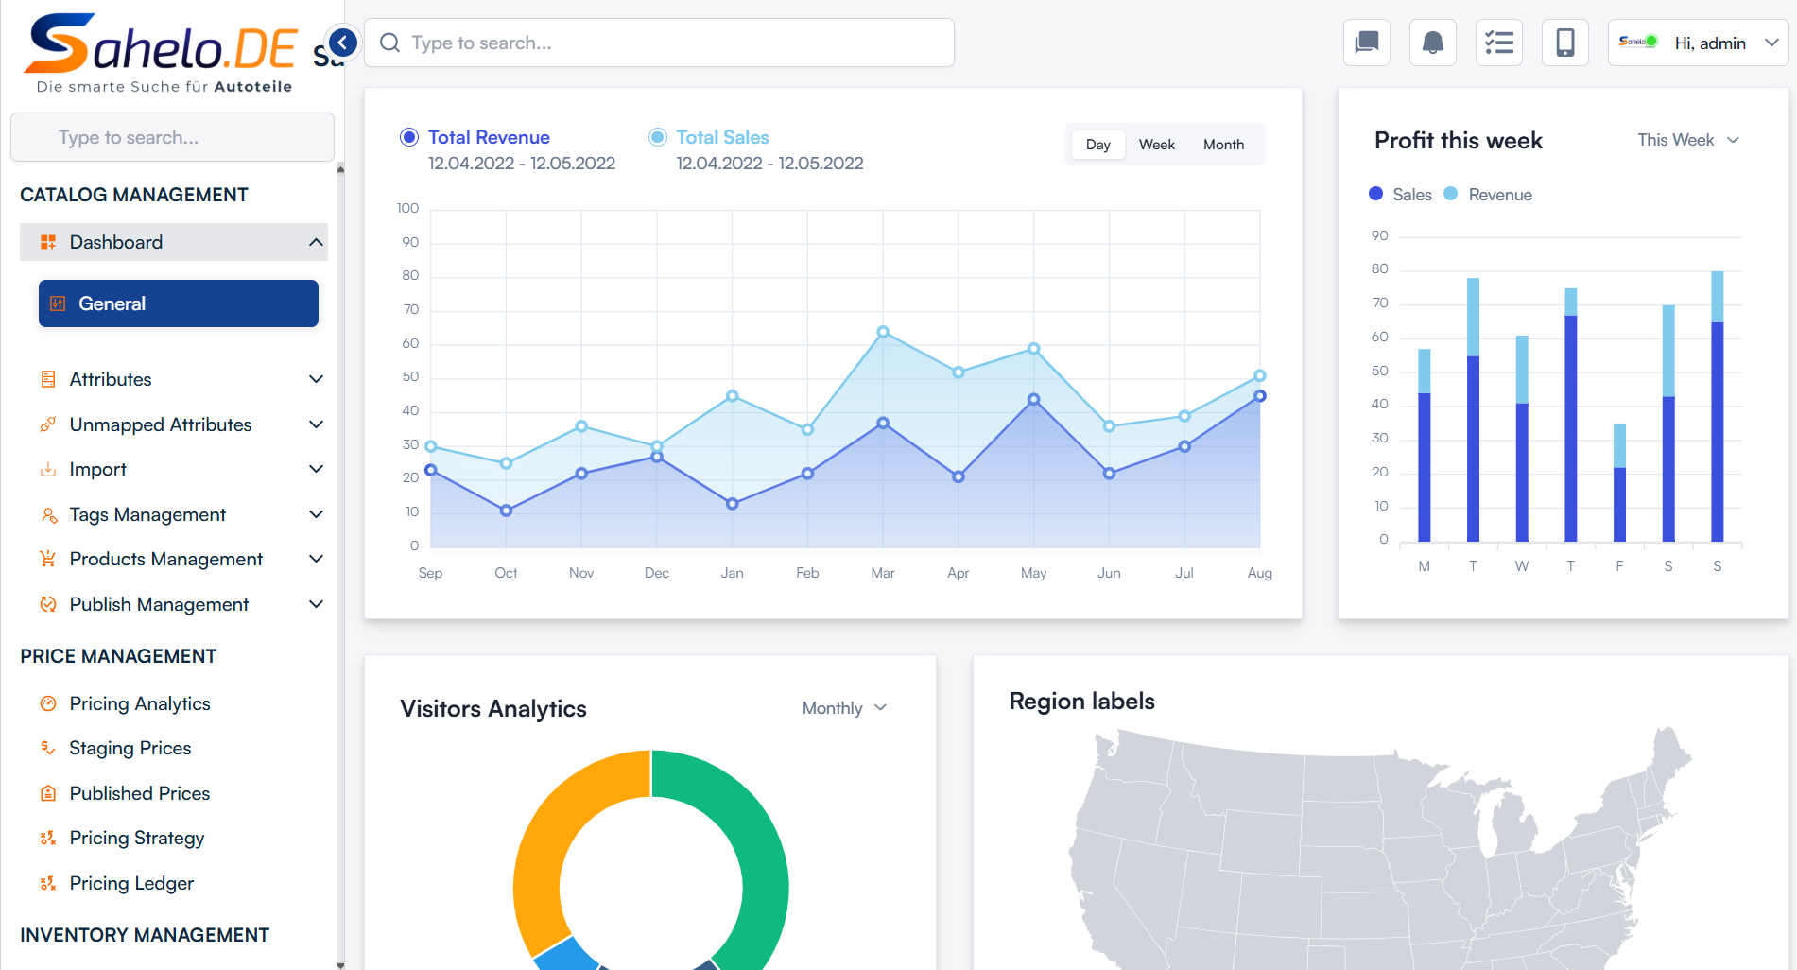Viewport: 1797px width, 970px height.
Task: Click Sunday's bar in Profit chart
Action: click(1718, 407)
